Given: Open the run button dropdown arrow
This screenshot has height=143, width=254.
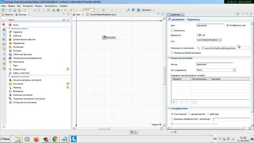Looking at the screenshot, I should click(62, 10).
